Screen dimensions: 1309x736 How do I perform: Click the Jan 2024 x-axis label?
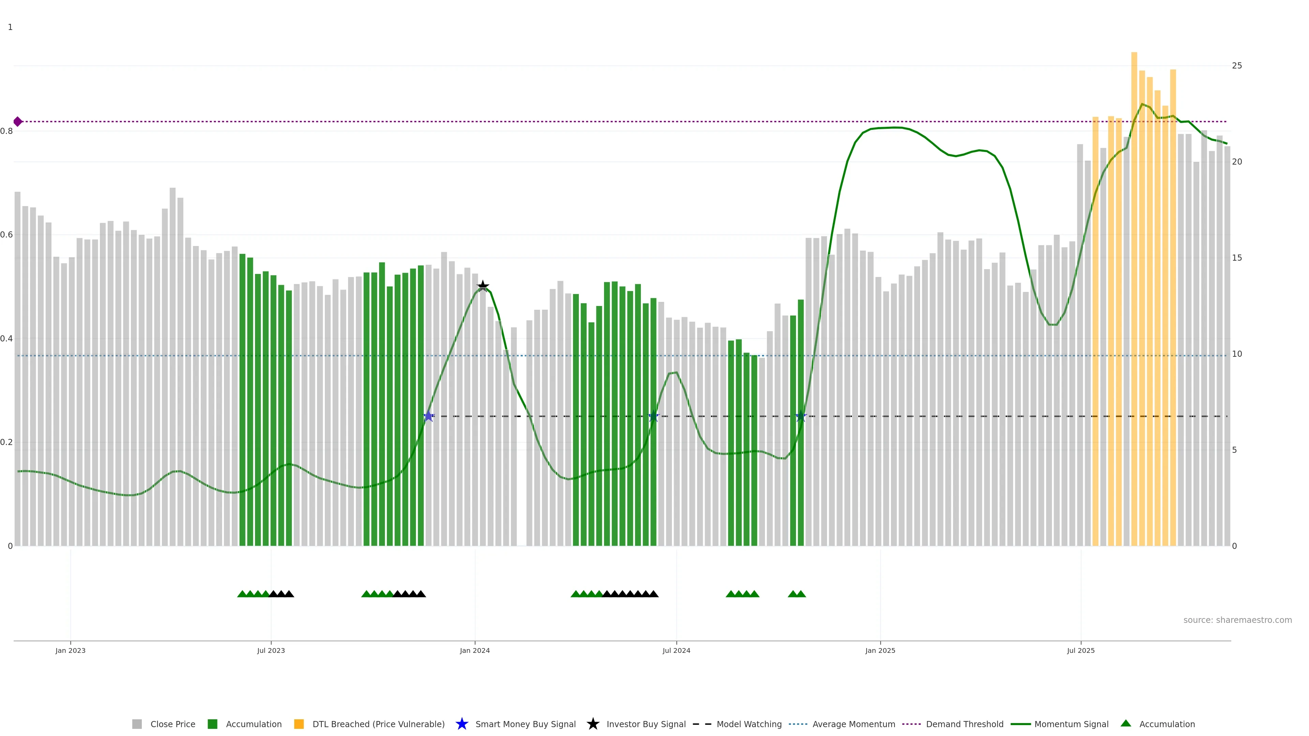tap(475, 651)
